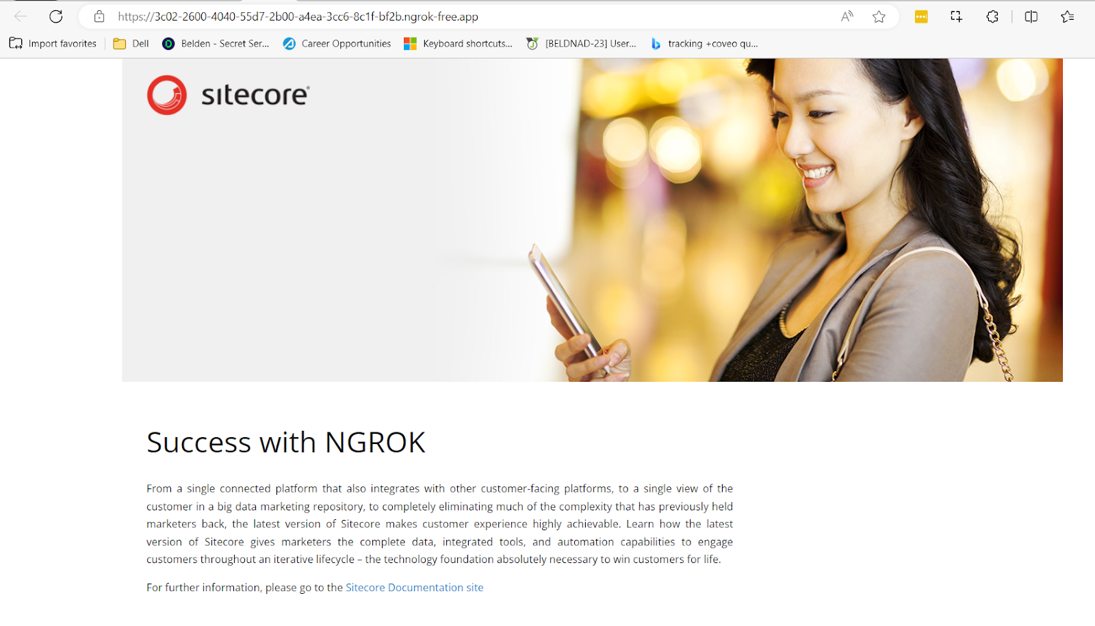This screenshot has width=1095, height=626.
Task: Open the Sitecore Documentation site link
Action: (x=414, y=587)
